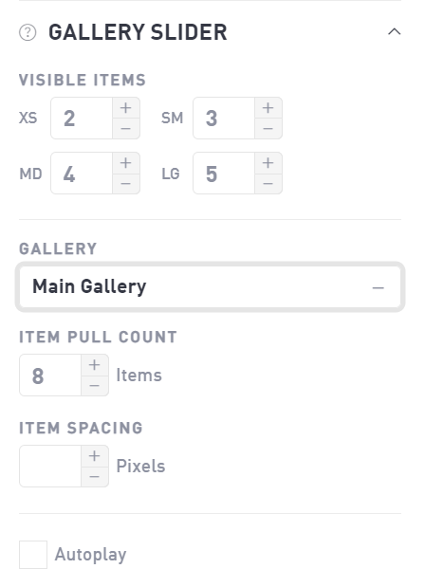Screen dimensions: 425x587
Task: Collapse the Gallery Slider section
Action: coord(394,32)
